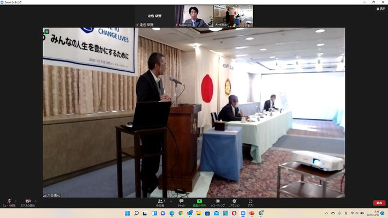Open taskbar Search
The width and height of the screenshot is (388, 218).
click(136, 213)
